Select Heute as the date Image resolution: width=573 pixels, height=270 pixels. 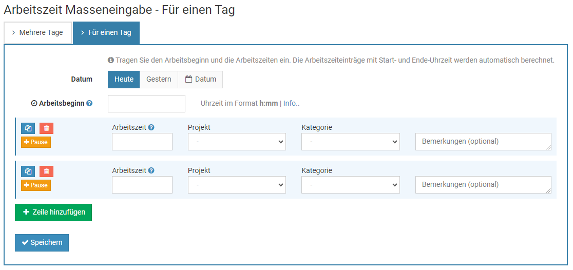124,80
